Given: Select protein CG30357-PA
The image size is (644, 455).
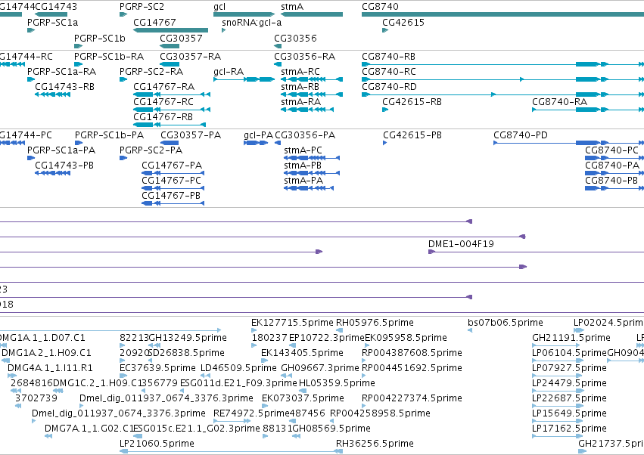Looking at the screenshot, I should tap(170, 143).
